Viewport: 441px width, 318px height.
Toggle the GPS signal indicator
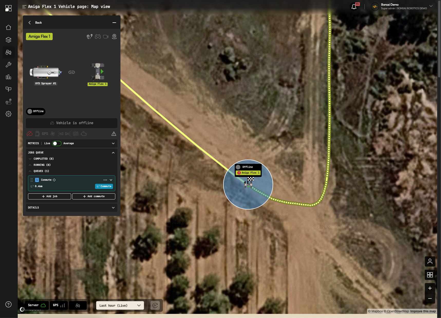[x=59, y=305]
